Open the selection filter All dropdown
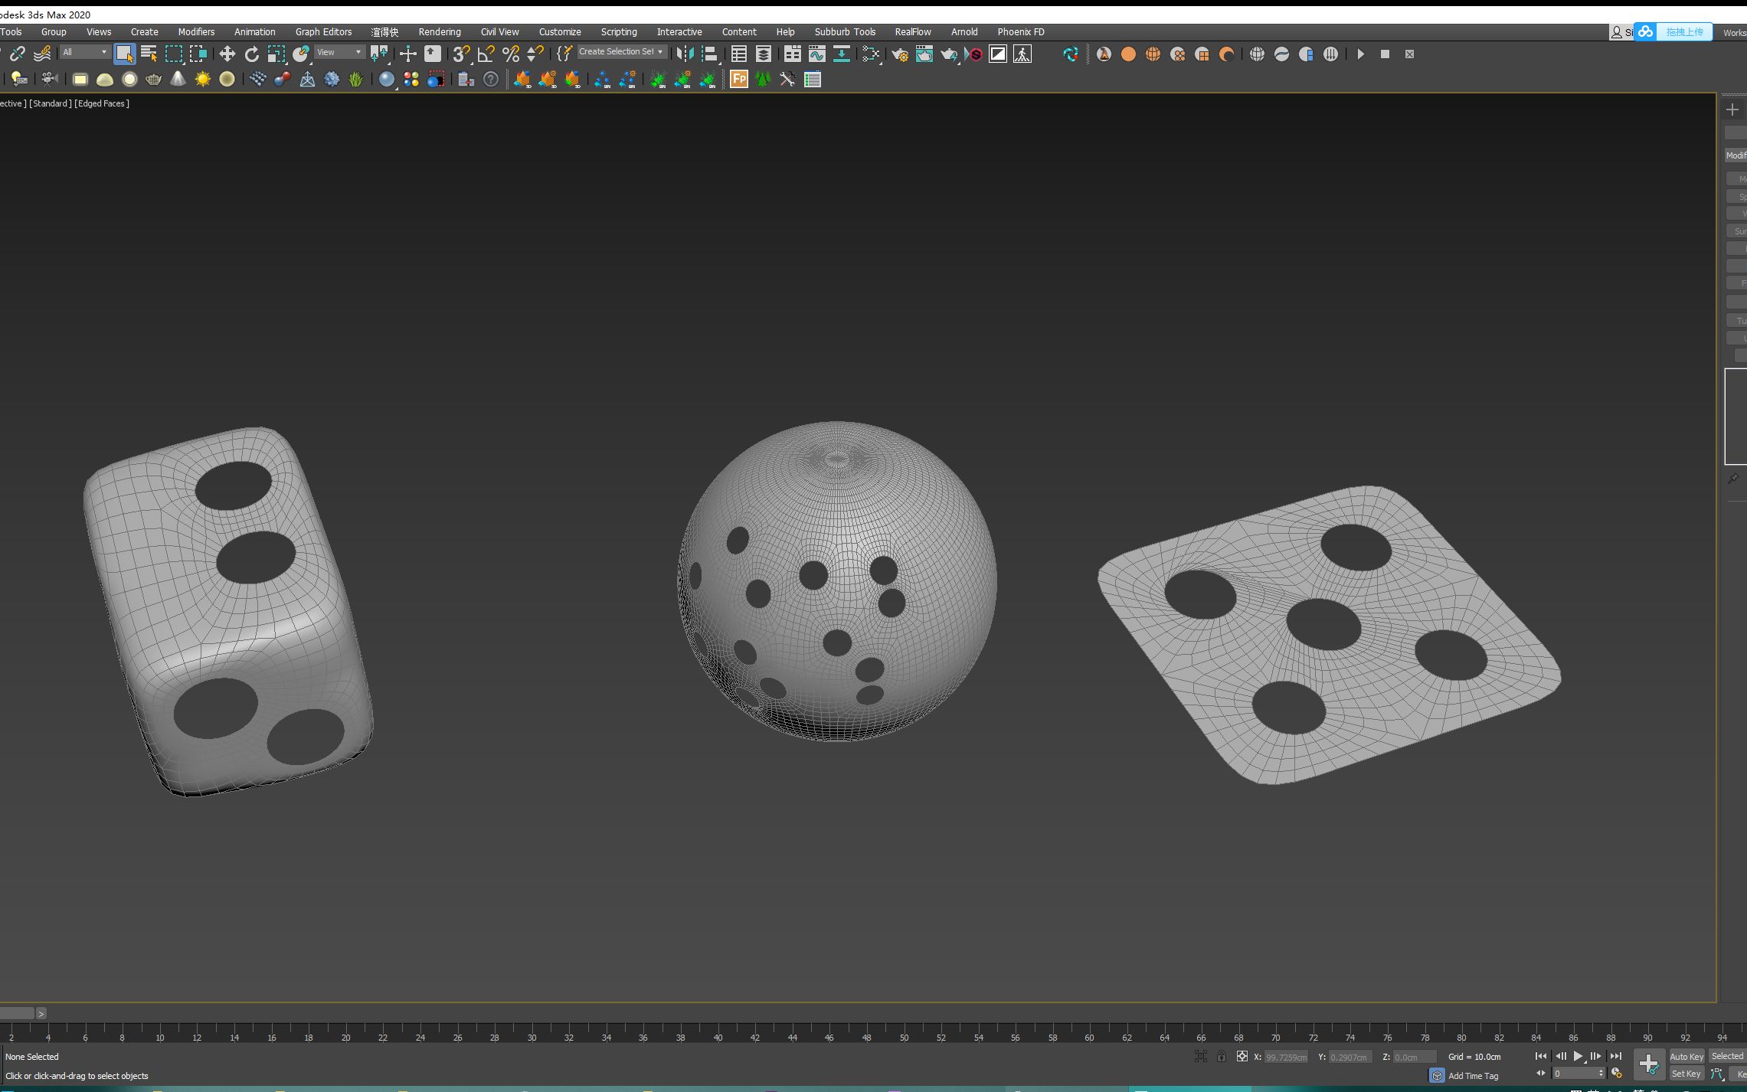Viewport: 1747px width, 1092px height. [84, 51]
